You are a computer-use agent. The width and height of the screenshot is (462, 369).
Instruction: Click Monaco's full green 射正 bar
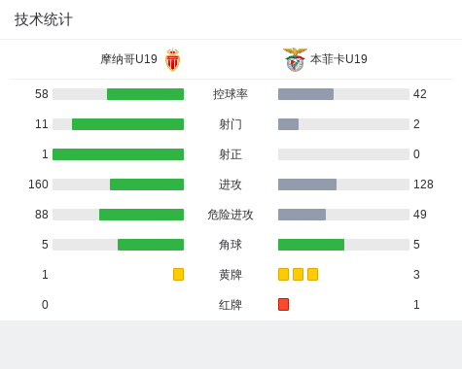click(x=118, y=154)
